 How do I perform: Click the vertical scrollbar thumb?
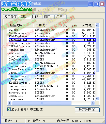tap(97, 50)
